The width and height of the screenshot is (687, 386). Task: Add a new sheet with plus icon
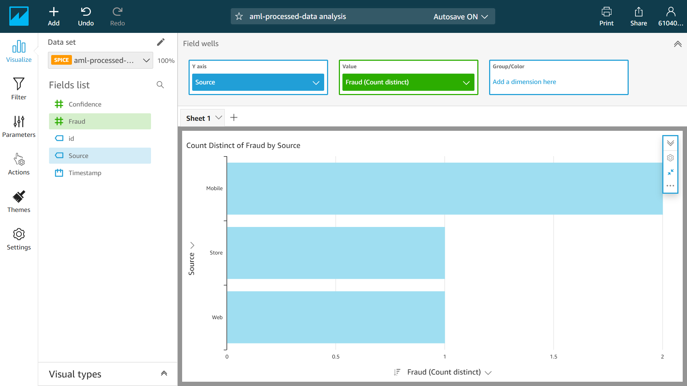234,118
